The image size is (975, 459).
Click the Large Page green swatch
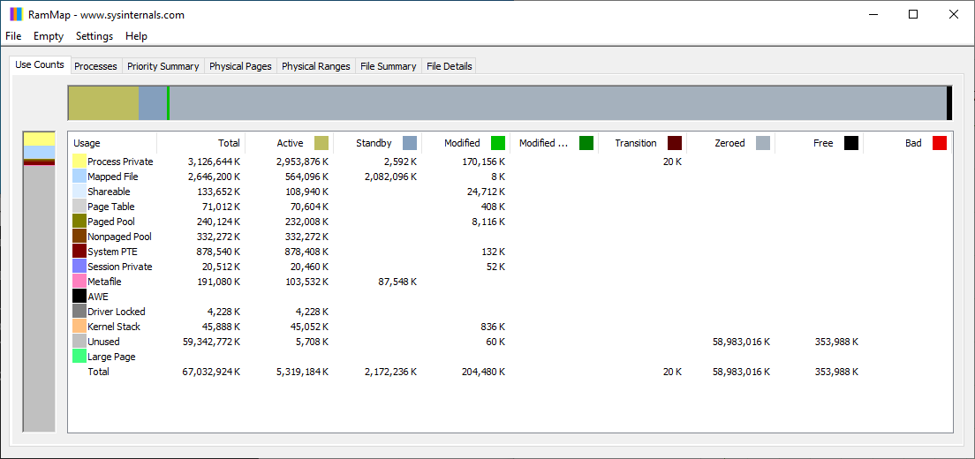click(x=79, y=357)
